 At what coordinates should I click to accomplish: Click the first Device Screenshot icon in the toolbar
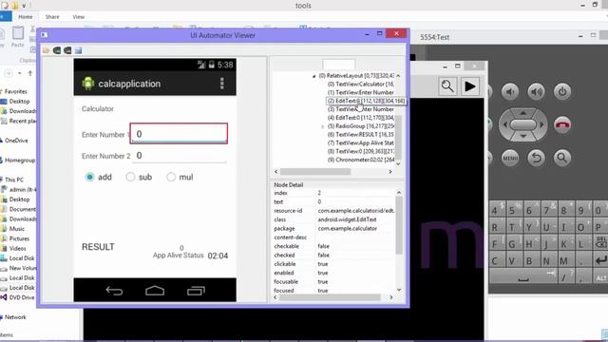click(57, 50)
